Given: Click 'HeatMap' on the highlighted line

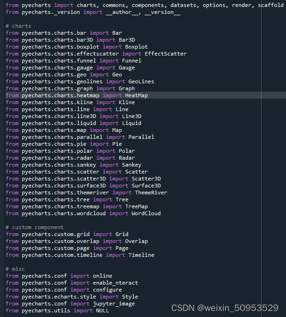Looking at the screenshot, I should (x=136, y=95).
